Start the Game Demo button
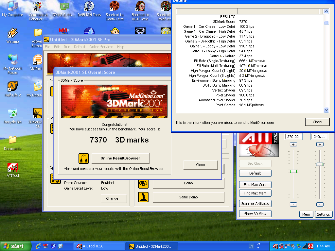This screenshot has height=251, width=335. (188, 197)
